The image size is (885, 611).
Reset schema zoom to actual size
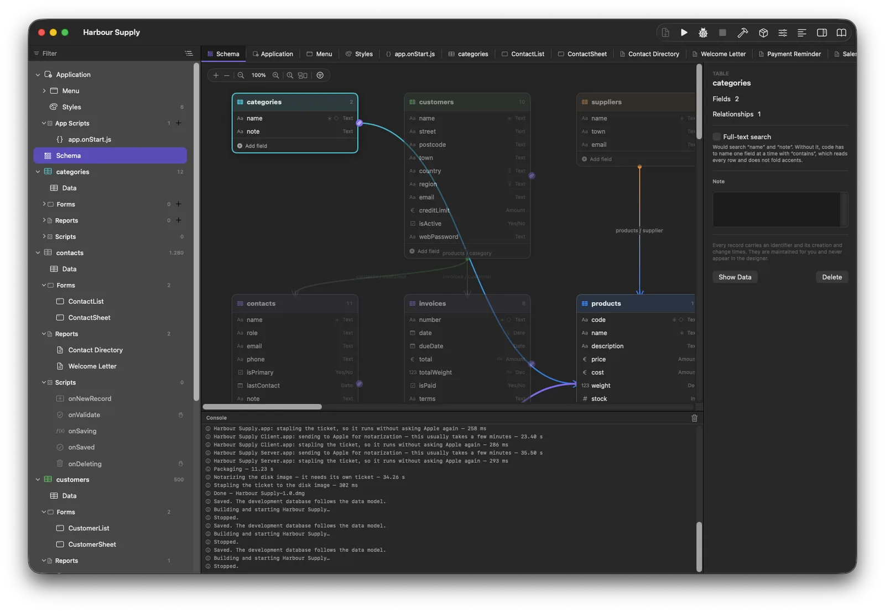[x=290, y=75]
